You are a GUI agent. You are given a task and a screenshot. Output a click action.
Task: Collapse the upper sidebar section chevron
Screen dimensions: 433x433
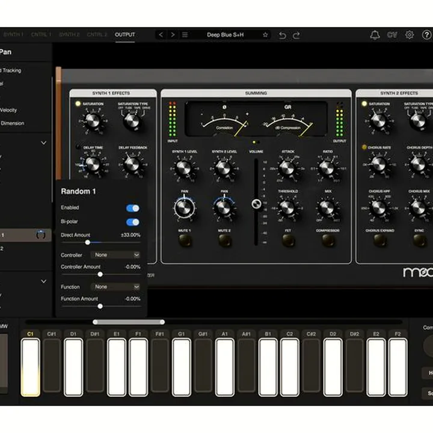point(44,143)
